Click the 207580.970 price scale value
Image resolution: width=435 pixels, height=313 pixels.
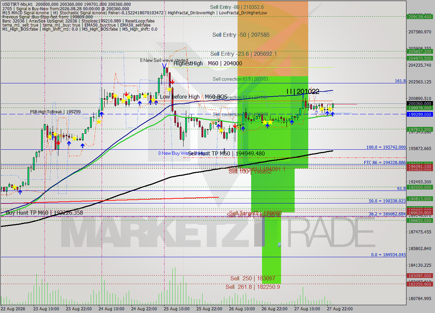click(420, 32)
